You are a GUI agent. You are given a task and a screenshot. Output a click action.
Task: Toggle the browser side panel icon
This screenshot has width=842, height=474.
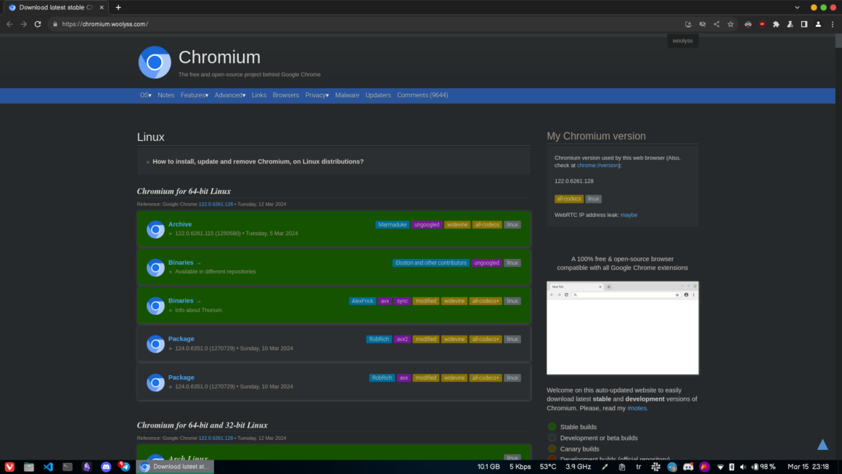click(804, 24)
